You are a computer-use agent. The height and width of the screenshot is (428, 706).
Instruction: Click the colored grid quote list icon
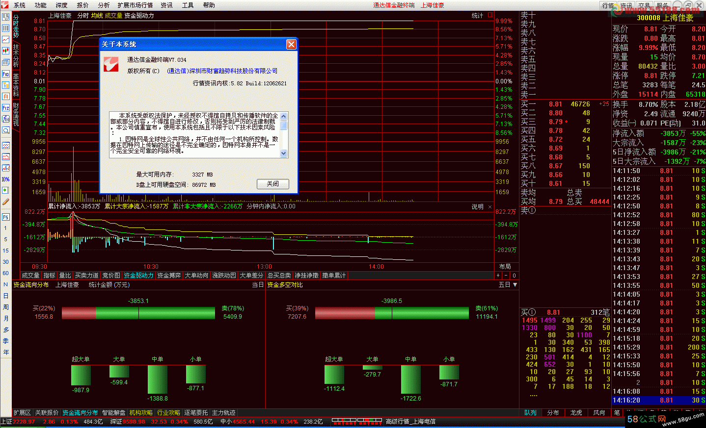(6, 28)
